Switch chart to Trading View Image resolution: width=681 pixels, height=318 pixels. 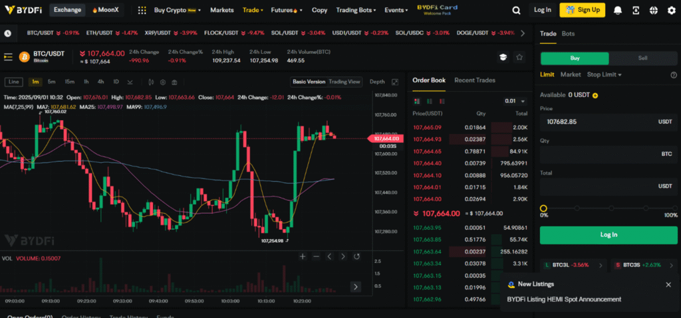(x=344, y=82)
